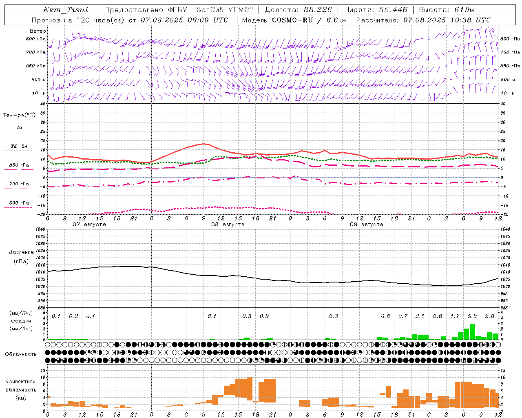The image size is (522, 418).
Task: Click the Тем-ра(°C) axis label
Action: pos(19,116)
